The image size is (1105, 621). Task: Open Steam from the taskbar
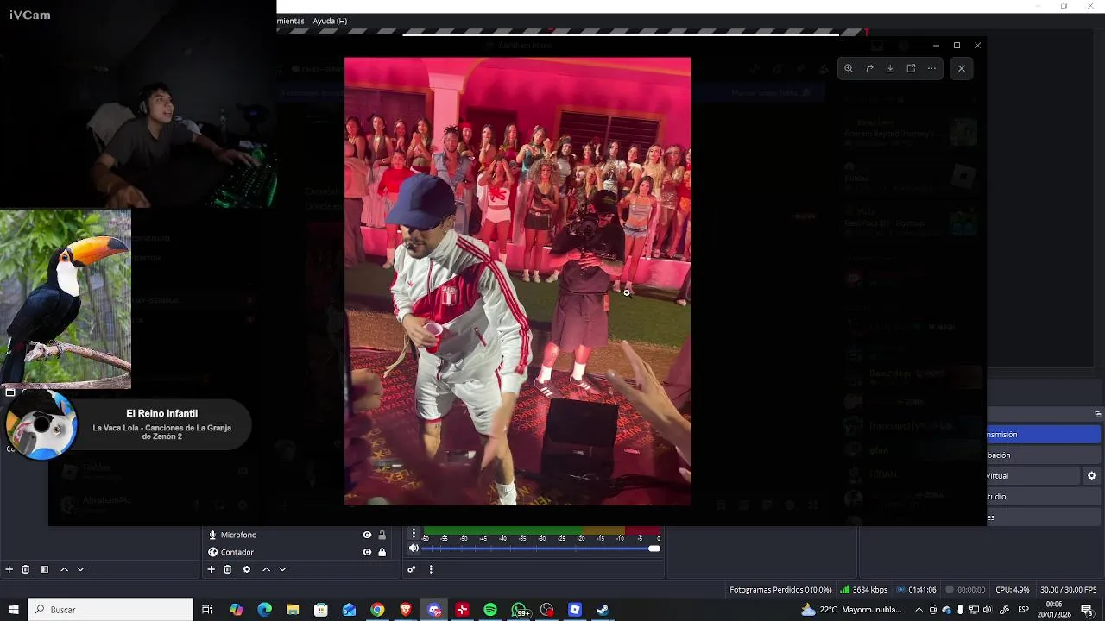pos(603,610)
